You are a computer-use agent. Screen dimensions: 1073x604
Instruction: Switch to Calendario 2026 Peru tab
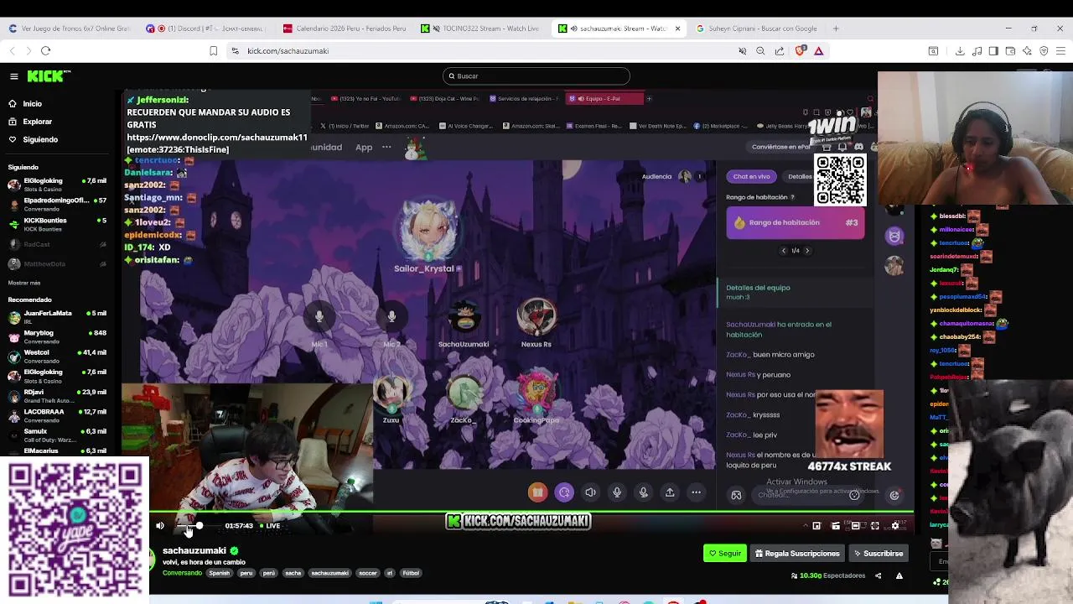(x=344, y=29)
